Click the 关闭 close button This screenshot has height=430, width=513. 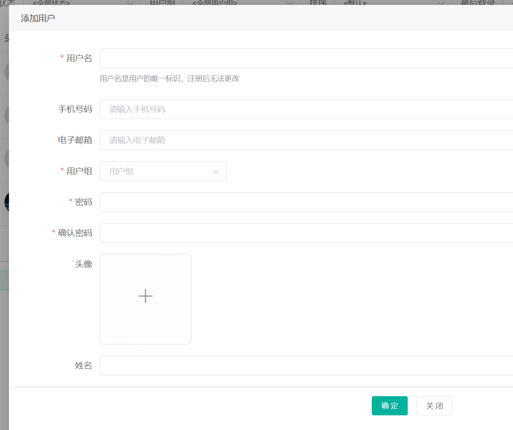(434, 406)
